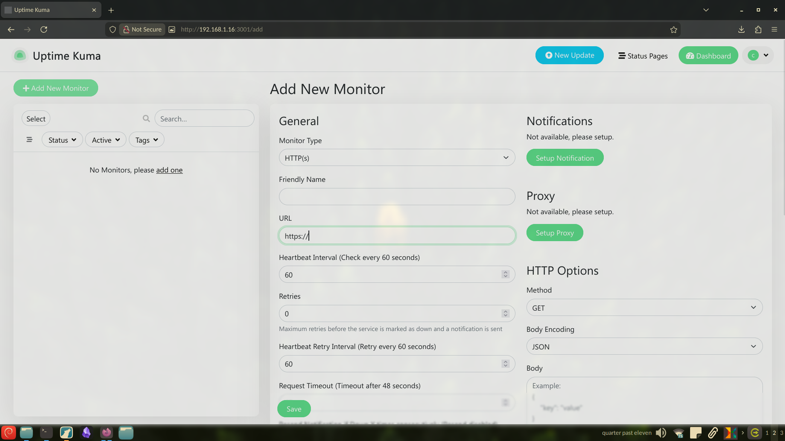Image resolution: width=785 pixels, height=441 pixels.
Task: Go to the Dashboard
Action: 708,56
